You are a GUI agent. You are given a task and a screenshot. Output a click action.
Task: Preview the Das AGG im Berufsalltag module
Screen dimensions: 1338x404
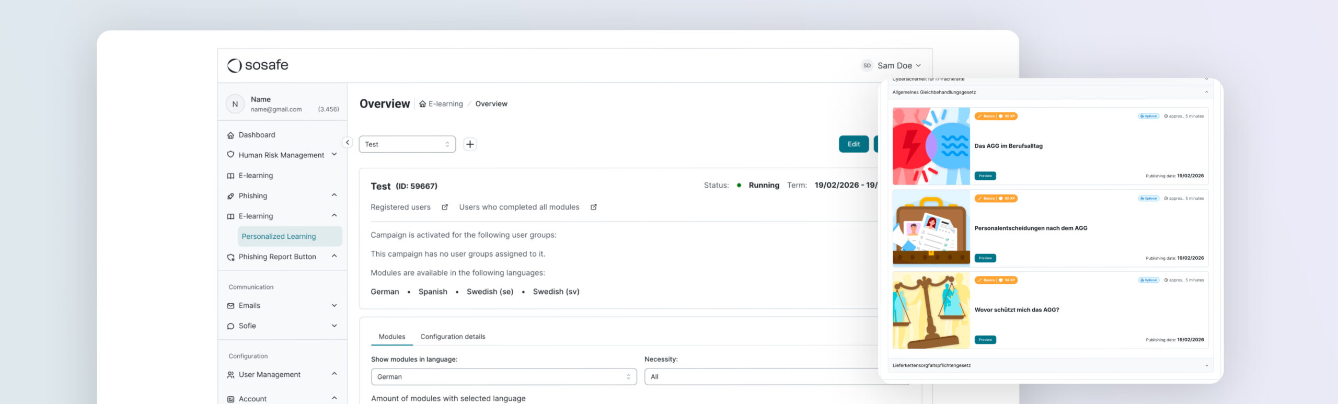[x=985, y=176]
